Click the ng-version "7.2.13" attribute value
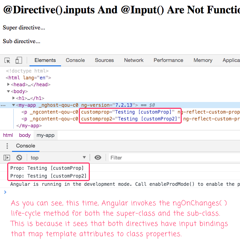Image resolution: width=240 pixels, height=245 pixels. [123, 105]
